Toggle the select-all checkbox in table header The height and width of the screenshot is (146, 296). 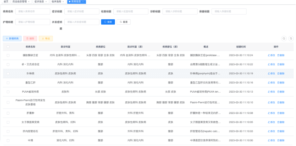(x=8, y=47)
